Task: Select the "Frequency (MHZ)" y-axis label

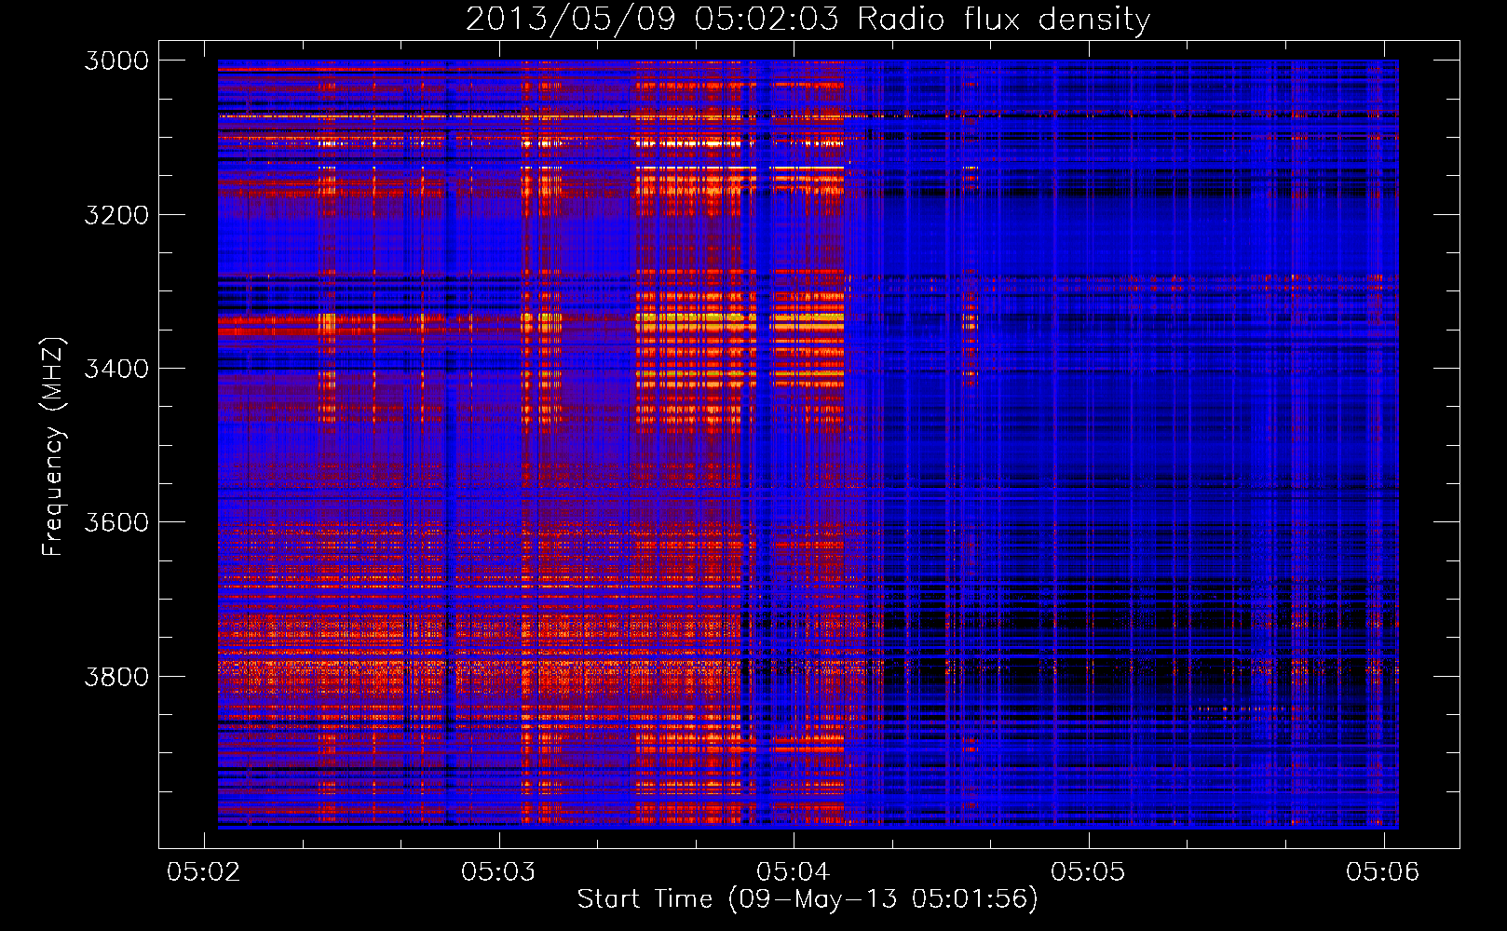Action: [53, 447]
